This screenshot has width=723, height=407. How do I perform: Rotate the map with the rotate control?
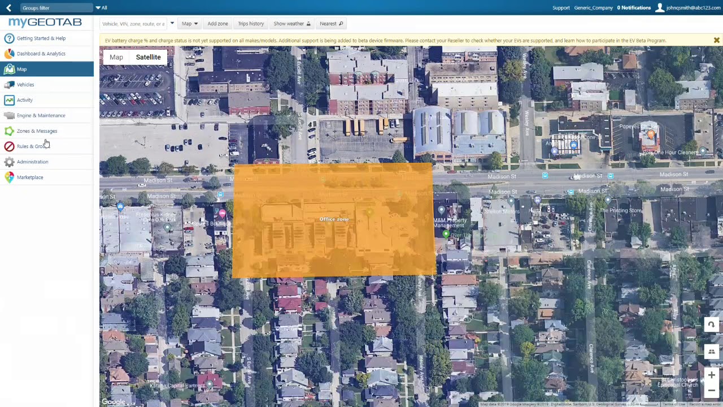[x=711, y=324]
